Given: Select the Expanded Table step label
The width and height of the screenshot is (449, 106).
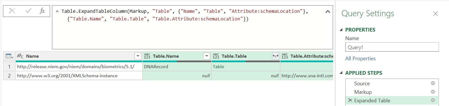Looking at the screenshot, I should pyautogui.click(x=372, y=101).
